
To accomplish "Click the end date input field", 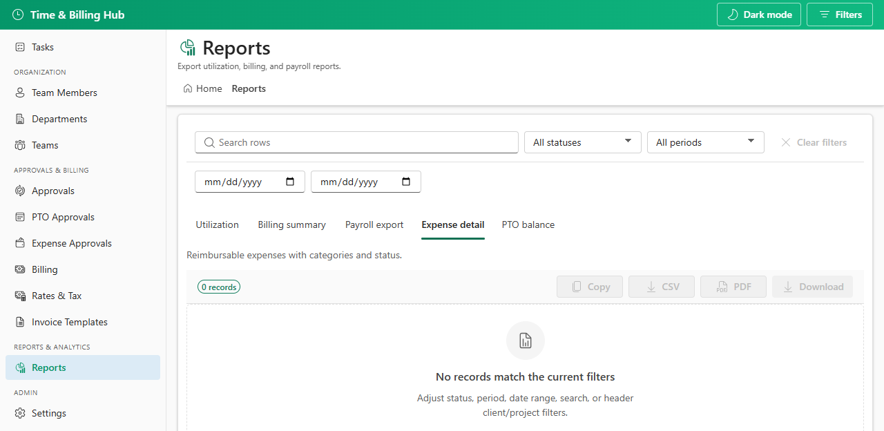I will 366,182.
